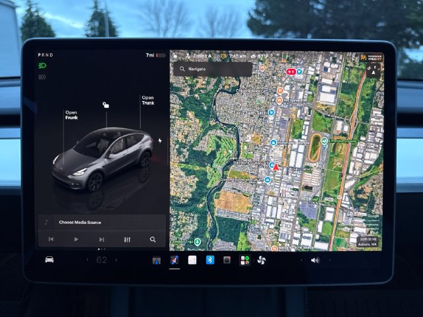This screenshot has width=423, height=317.
Task: Select the Toyota of Auburn pin
Action: pos(267,180)
